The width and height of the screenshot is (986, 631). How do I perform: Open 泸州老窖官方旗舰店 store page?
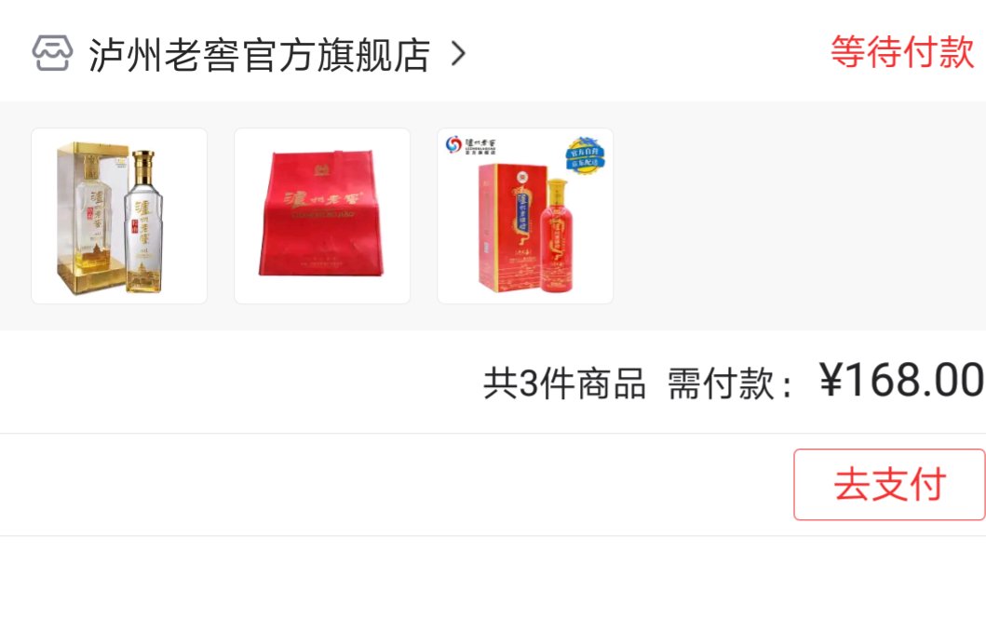click(259, 55)
